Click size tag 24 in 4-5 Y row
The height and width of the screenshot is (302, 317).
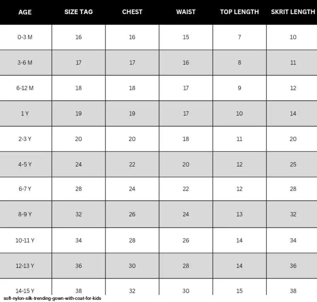[x=79, y=164]
